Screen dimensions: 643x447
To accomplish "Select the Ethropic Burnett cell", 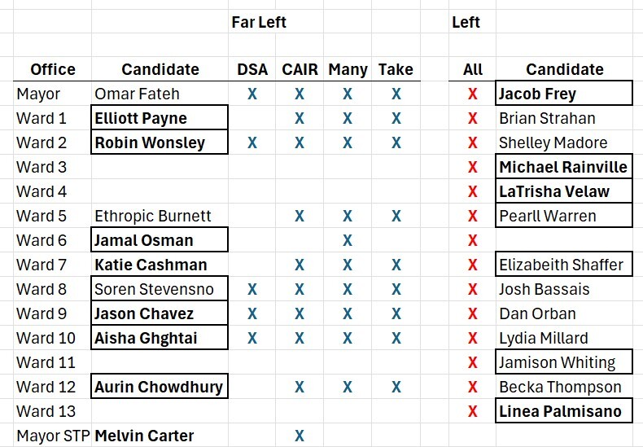I will point(153,216).
